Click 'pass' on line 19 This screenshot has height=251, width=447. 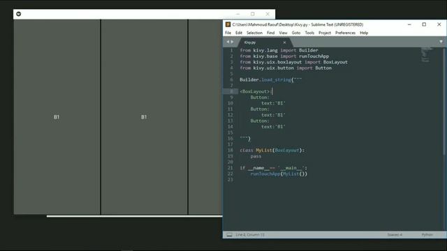(256, 156)
